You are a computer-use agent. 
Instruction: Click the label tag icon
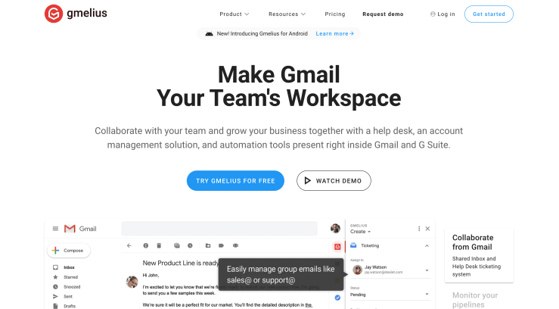click(221, 245)
